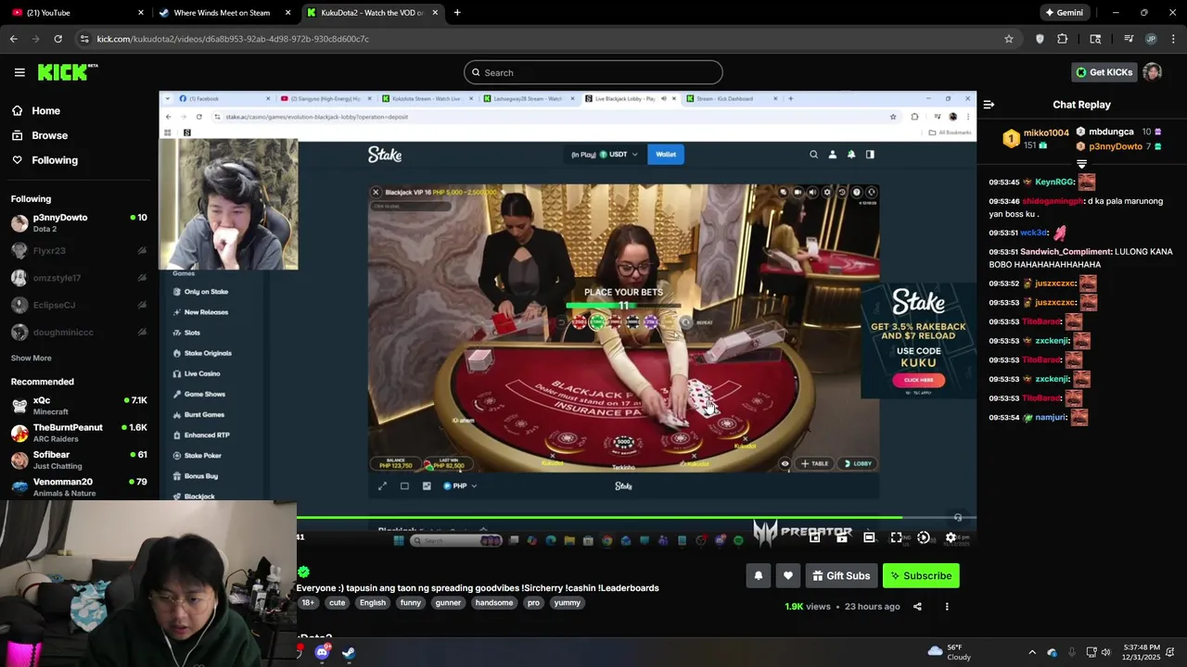Collapse the Chat Replay panel
1187x667 pixels.
tap(989, 105)
